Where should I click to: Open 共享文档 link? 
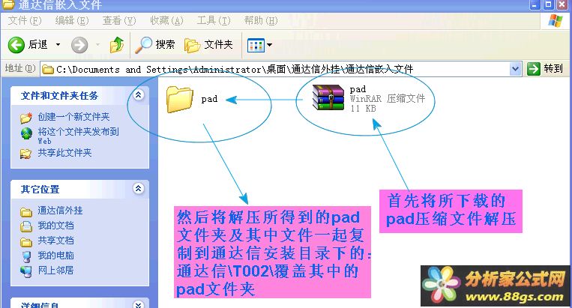(55, 241)
